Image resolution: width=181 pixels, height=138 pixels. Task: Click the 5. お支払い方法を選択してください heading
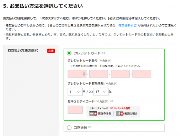click(43, 6)
